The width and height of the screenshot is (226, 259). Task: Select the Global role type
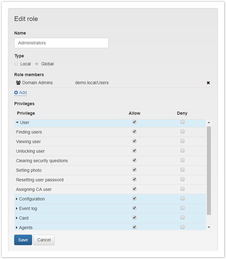37,64
